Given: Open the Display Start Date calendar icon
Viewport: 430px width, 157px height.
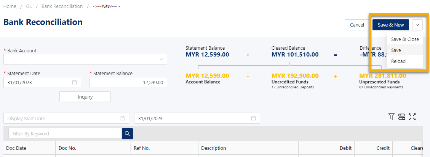Looking at the screenshot, I should coord(123,118).
